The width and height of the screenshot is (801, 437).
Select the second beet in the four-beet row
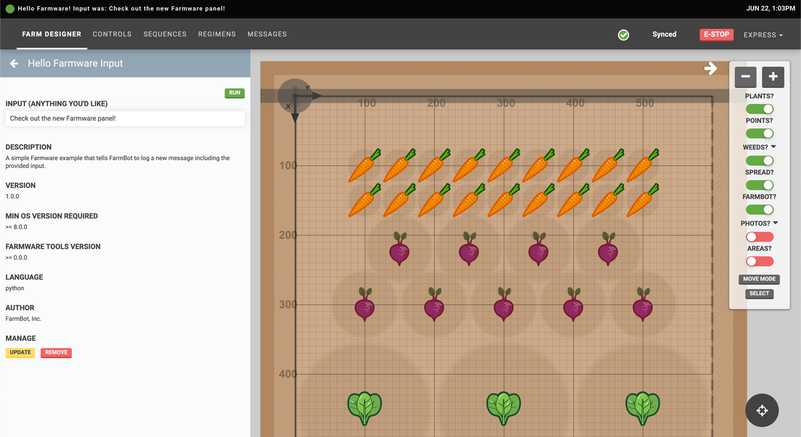pos(469,249)
